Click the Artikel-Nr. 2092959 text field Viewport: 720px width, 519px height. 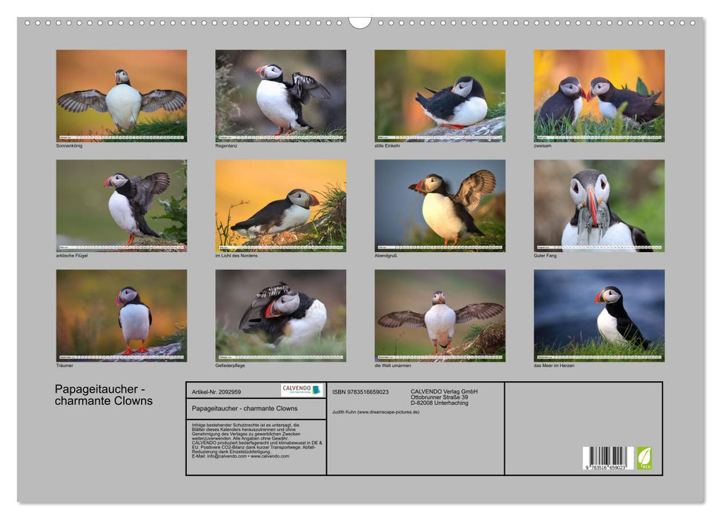pos(217,392)
